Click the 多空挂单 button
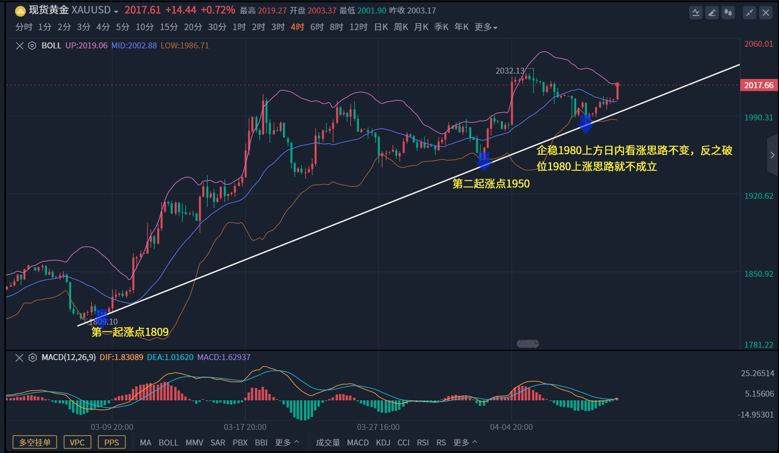Image resolution: width=779 pixels, height=453 pixels. pyautogui.click(x=35, y=442)
